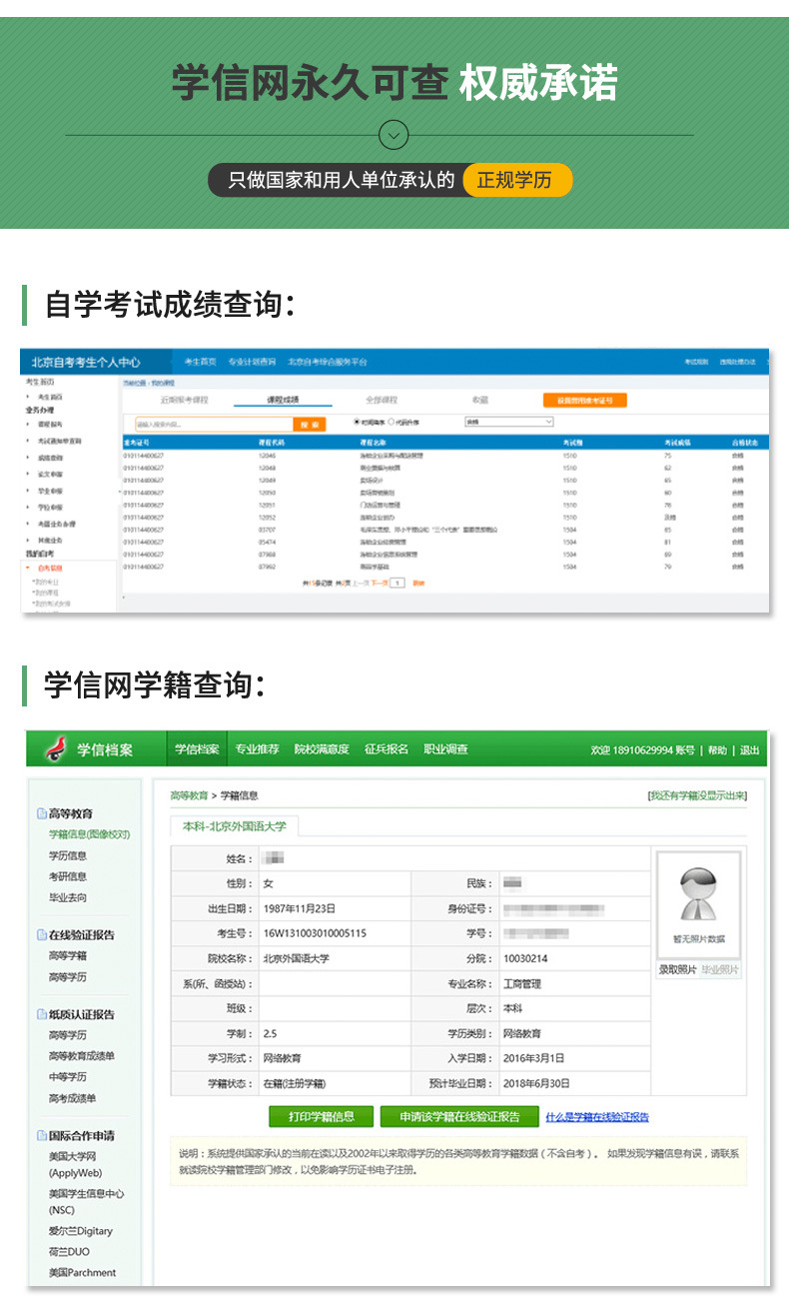Viewport: 789px width, 1314px height.
Task: Open the 合格 status filter dropdown
Action: coord(508,423)
